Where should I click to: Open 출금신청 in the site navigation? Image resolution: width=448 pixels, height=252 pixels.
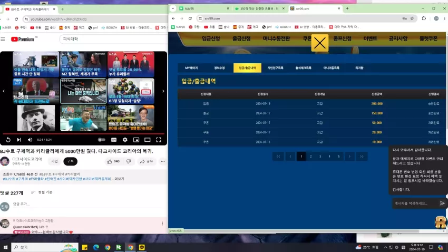pos(241,38)
